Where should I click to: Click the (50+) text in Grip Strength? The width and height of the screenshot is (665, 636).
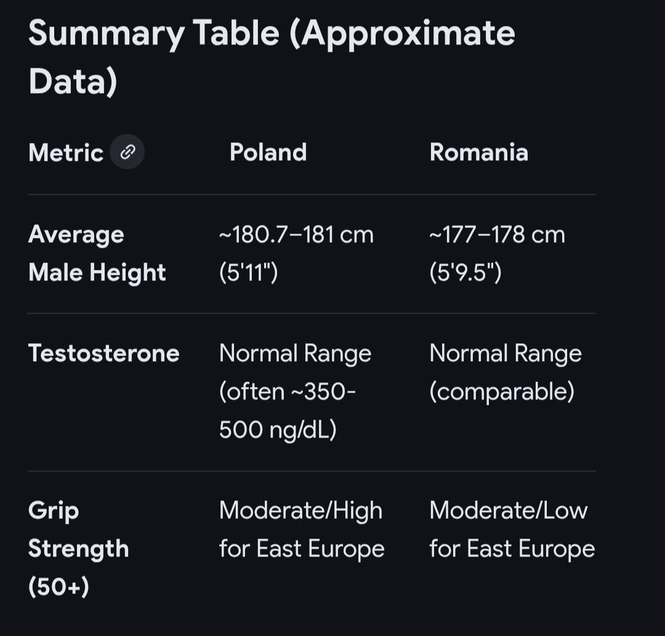click(58, 586)
